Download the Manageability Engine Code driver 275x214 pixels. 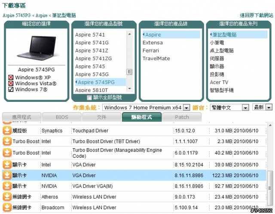7,153
